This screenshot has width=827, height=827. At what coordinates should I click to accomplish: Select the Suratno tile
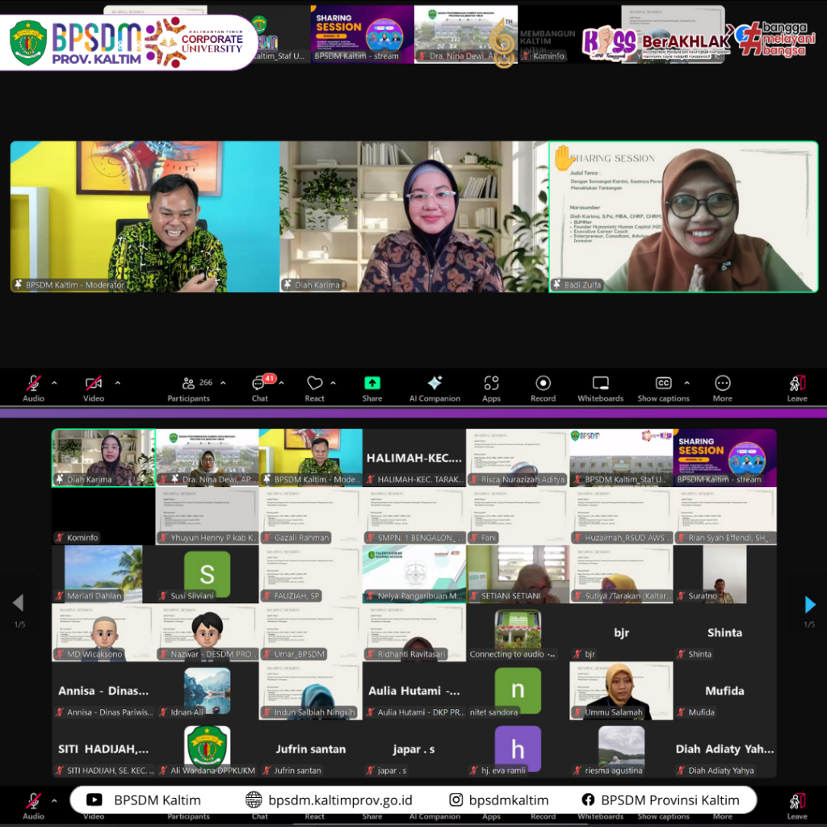point(724,574)
